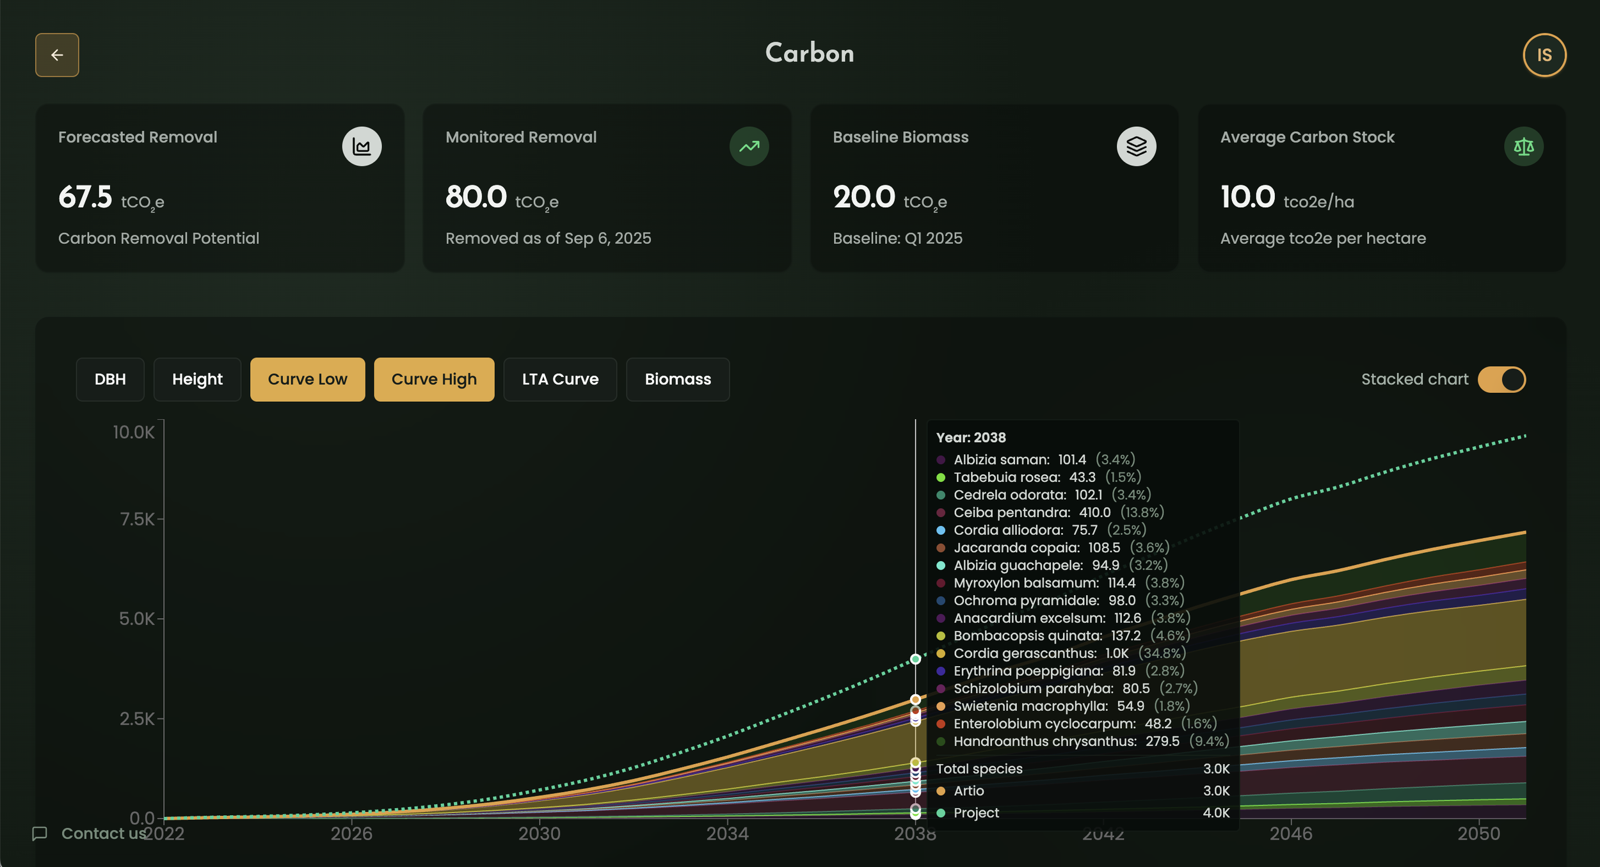Select the Height chart tab
The width and height of the screenshot is (1600, 867).
(x=197, y=379)
